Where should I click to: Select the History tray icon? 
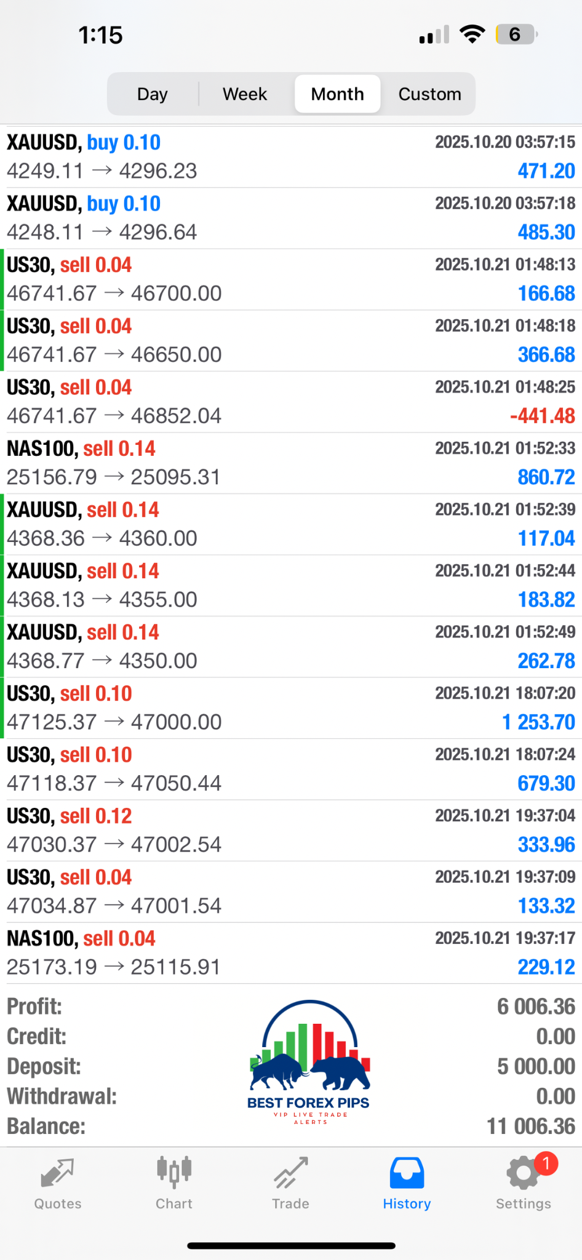click(x=407, y=1173)
